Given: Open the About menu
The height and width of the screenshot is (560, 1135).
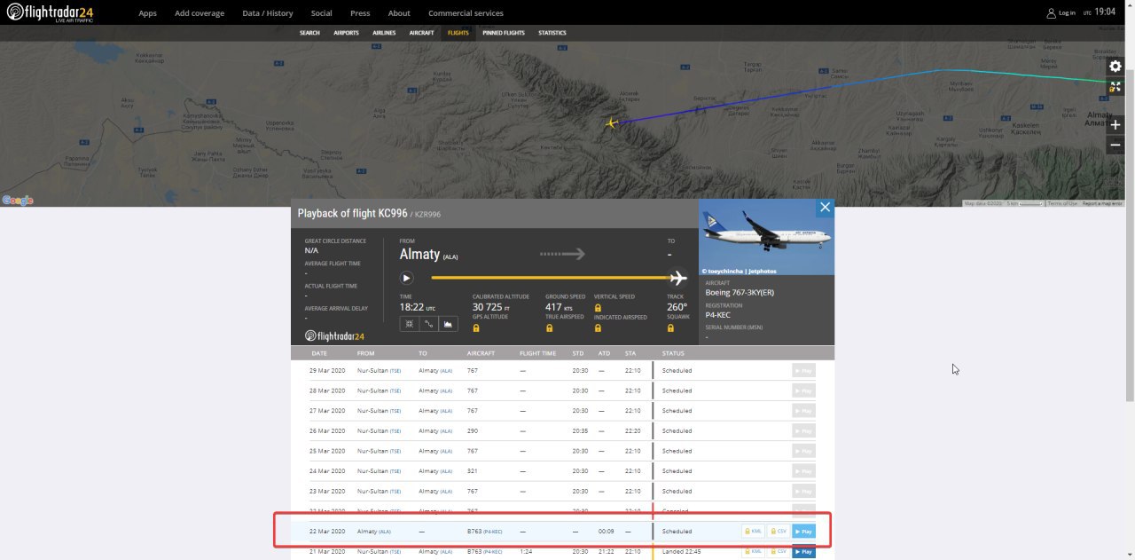Looking at the screenshot, I should (x=399, y=13).
